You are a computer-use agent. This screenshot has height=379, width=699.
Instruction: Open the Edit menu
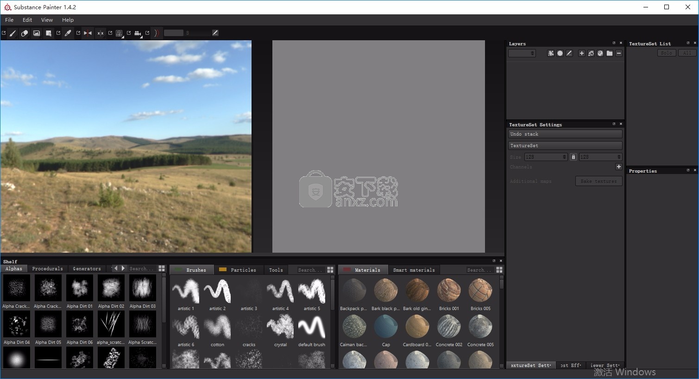tap(27, 20)
